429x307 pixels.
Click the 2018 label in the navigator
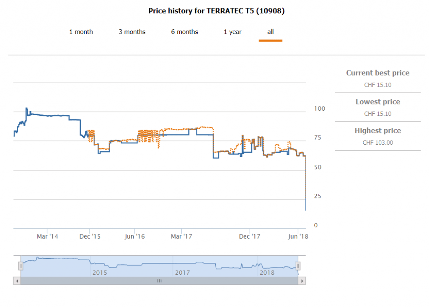pyautogui.click(x=267, y=273)
